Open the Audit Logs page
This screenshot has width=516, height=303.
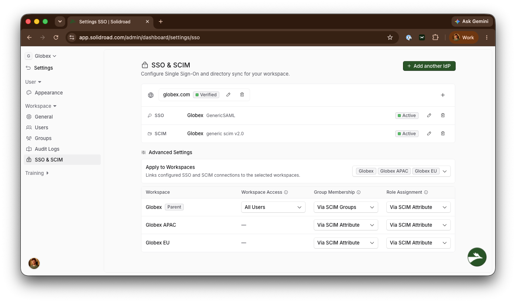coord(62,149)
